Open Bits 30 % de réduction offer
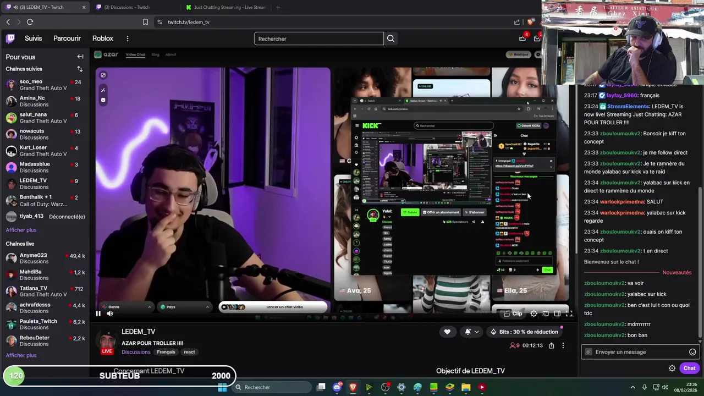 (x=524, y=332)
